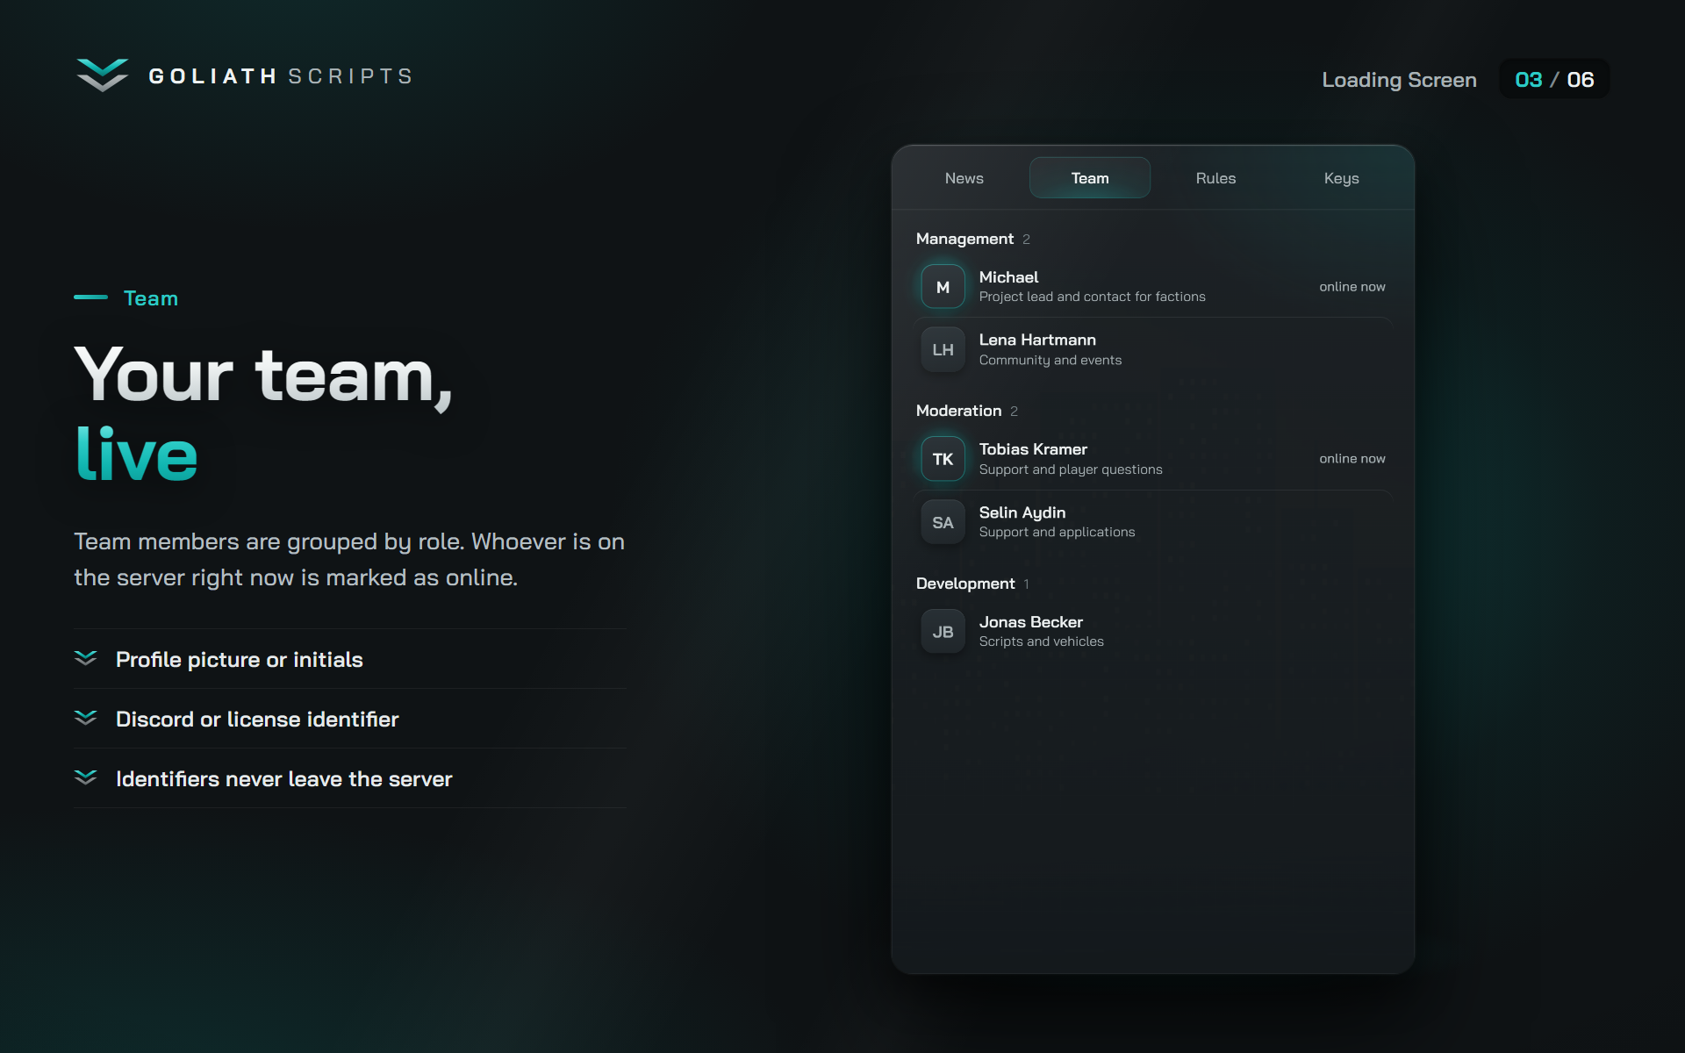Click Lena Hartmann's LH avatar

click(943, 349)
